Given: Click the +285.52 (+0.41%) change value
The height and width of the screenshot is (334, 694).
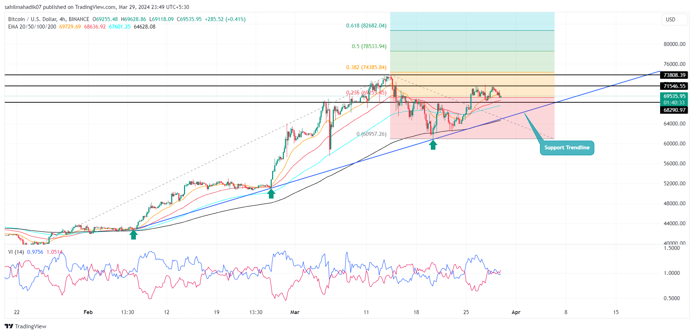Looking at the screenshot, I should coord(225,19).
